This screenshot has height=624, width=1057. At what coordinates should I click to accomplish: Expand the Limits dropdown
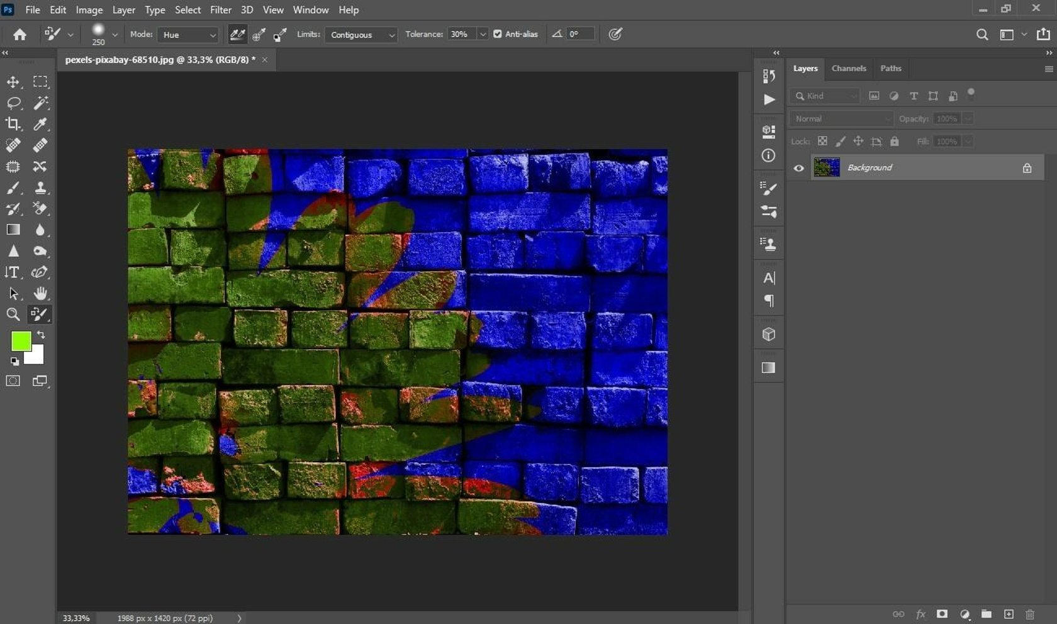(x=361, y=35)
